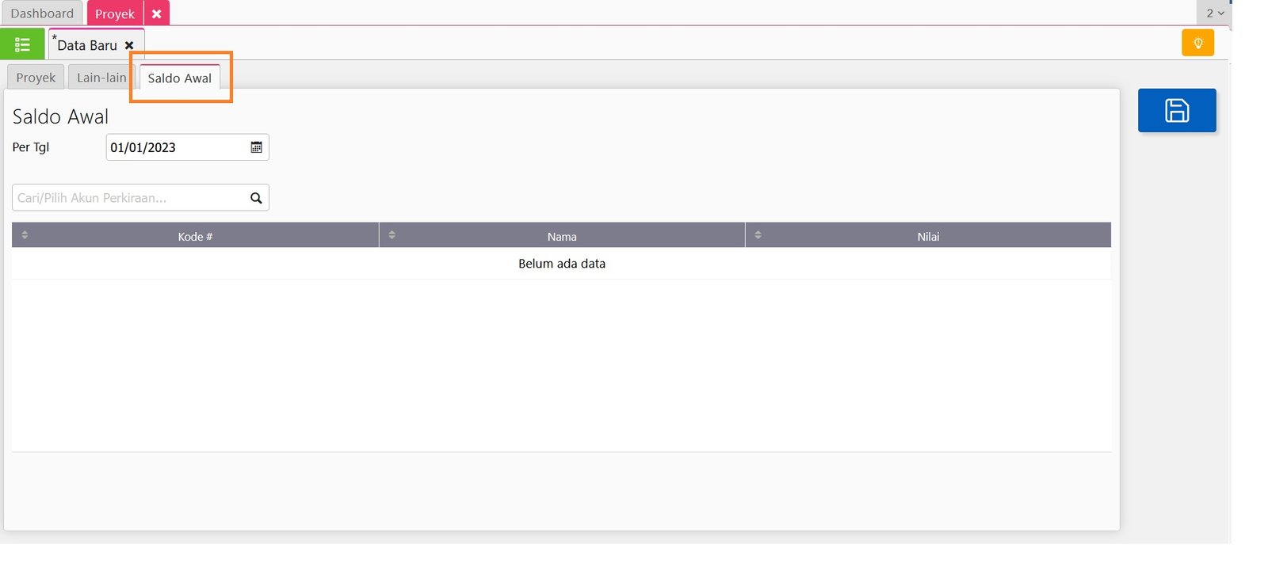The image size is (1268, 586).
Task: Click the Per Tgl date field
Action: pos(176,147)
